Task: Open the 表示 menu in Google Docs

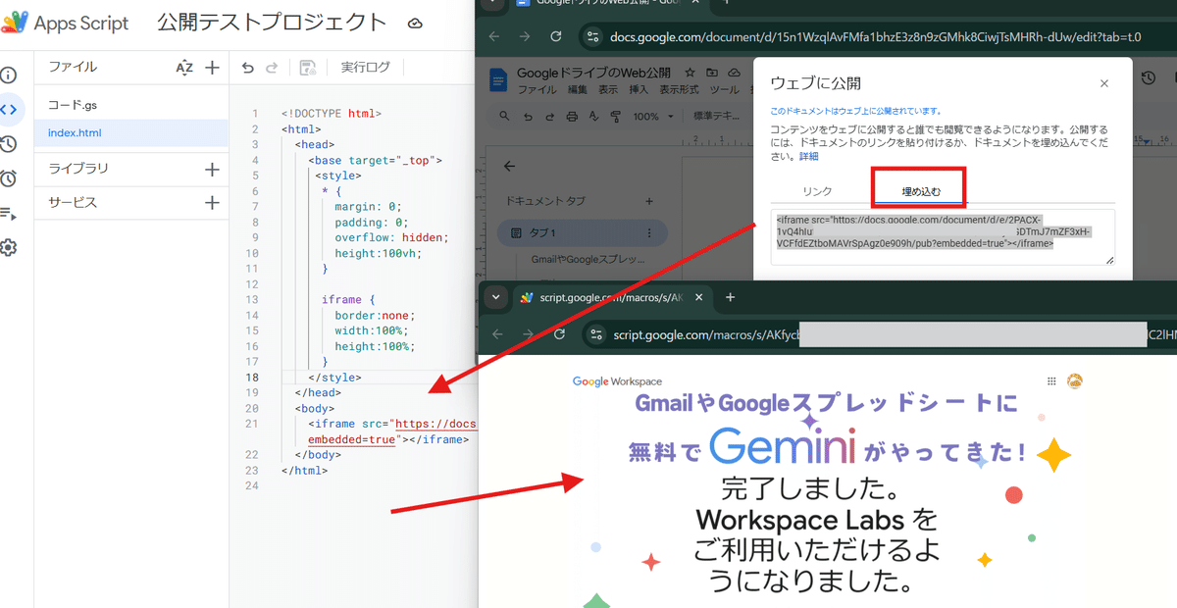Action: click(x=608, y=89)
